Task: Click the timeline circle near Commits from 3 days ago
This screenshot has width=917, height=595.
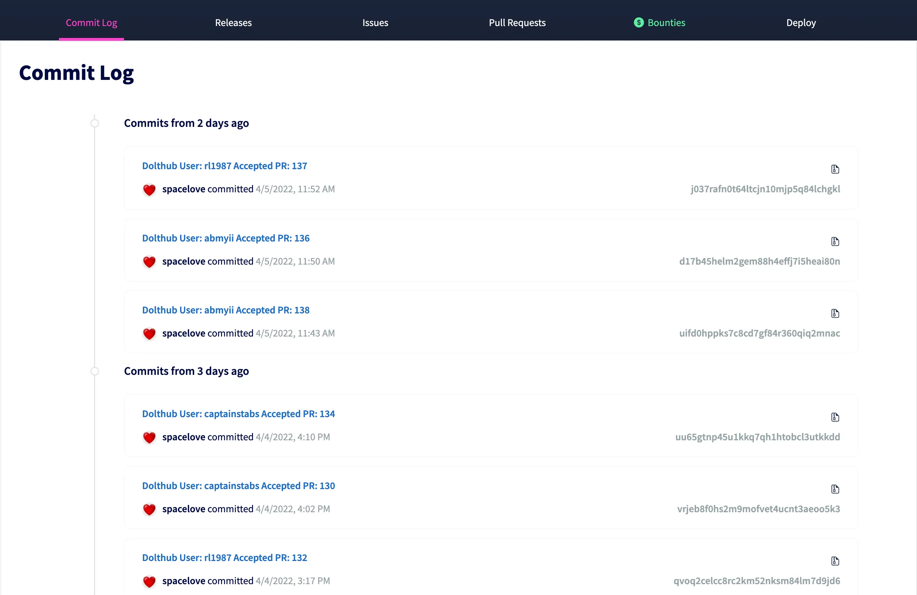Action: click(x=95, y=371)
